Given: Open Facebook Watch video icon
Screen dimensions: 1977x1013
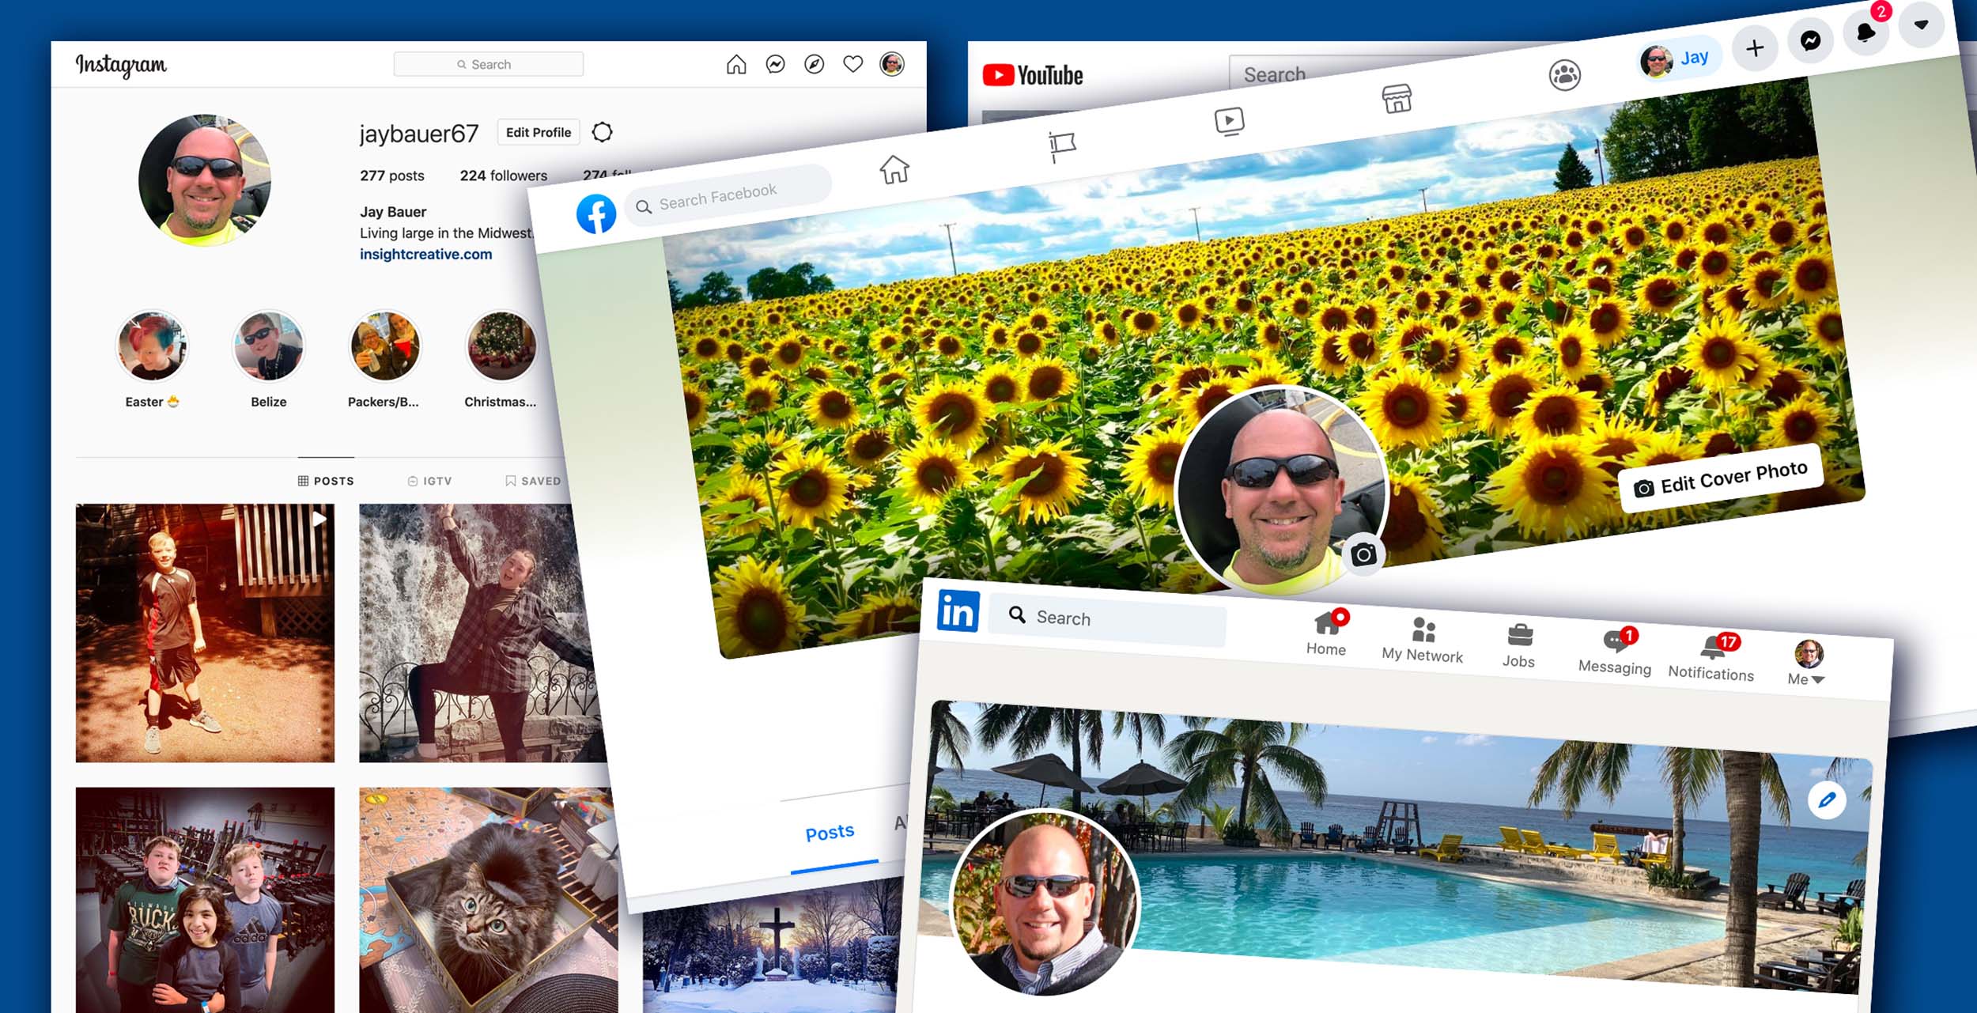Looking at the screenshot, I should 1229,122.
